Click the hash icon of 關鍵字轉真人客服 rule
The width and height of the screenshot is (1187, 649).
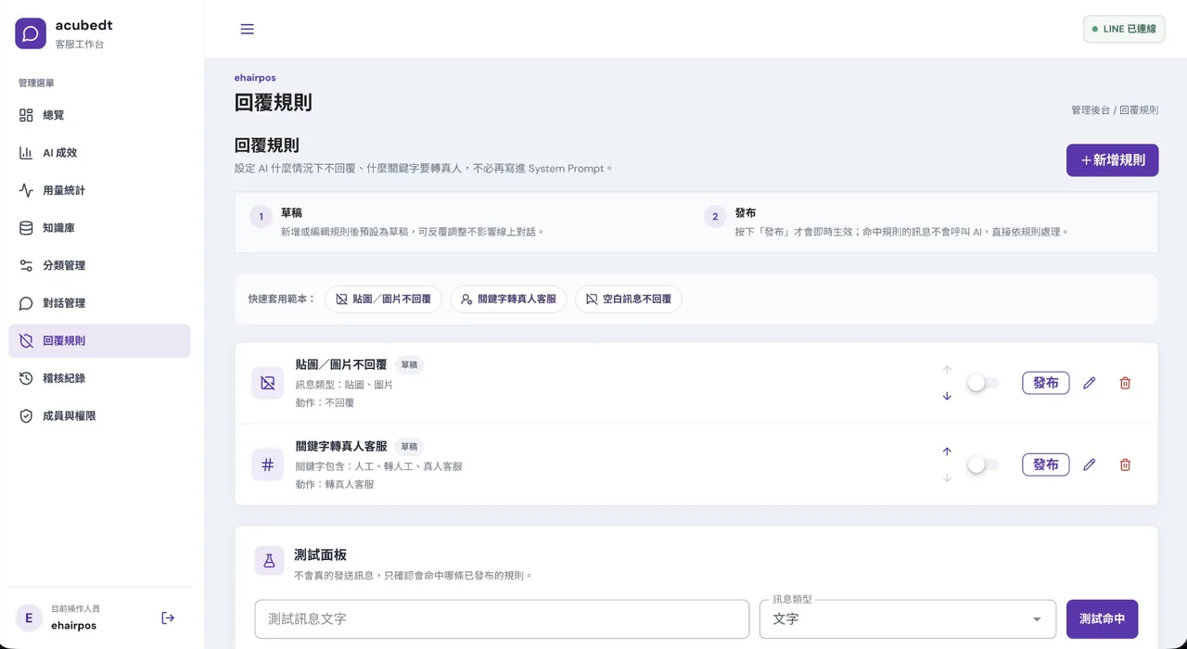[267, 464]
